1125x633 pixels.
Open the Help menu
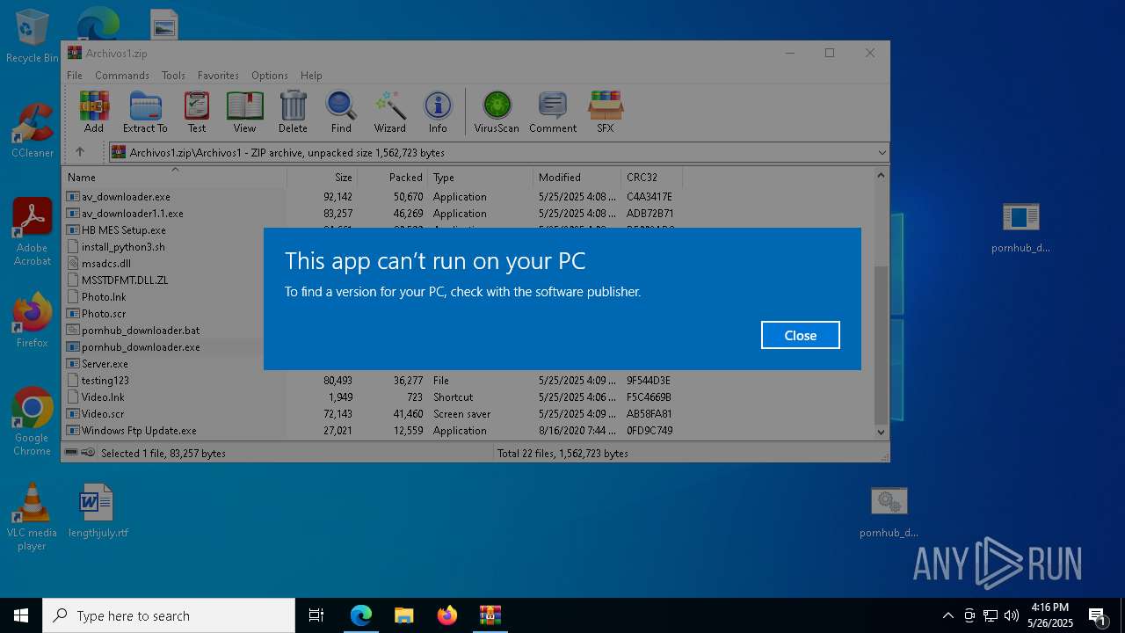pos(311,76)
